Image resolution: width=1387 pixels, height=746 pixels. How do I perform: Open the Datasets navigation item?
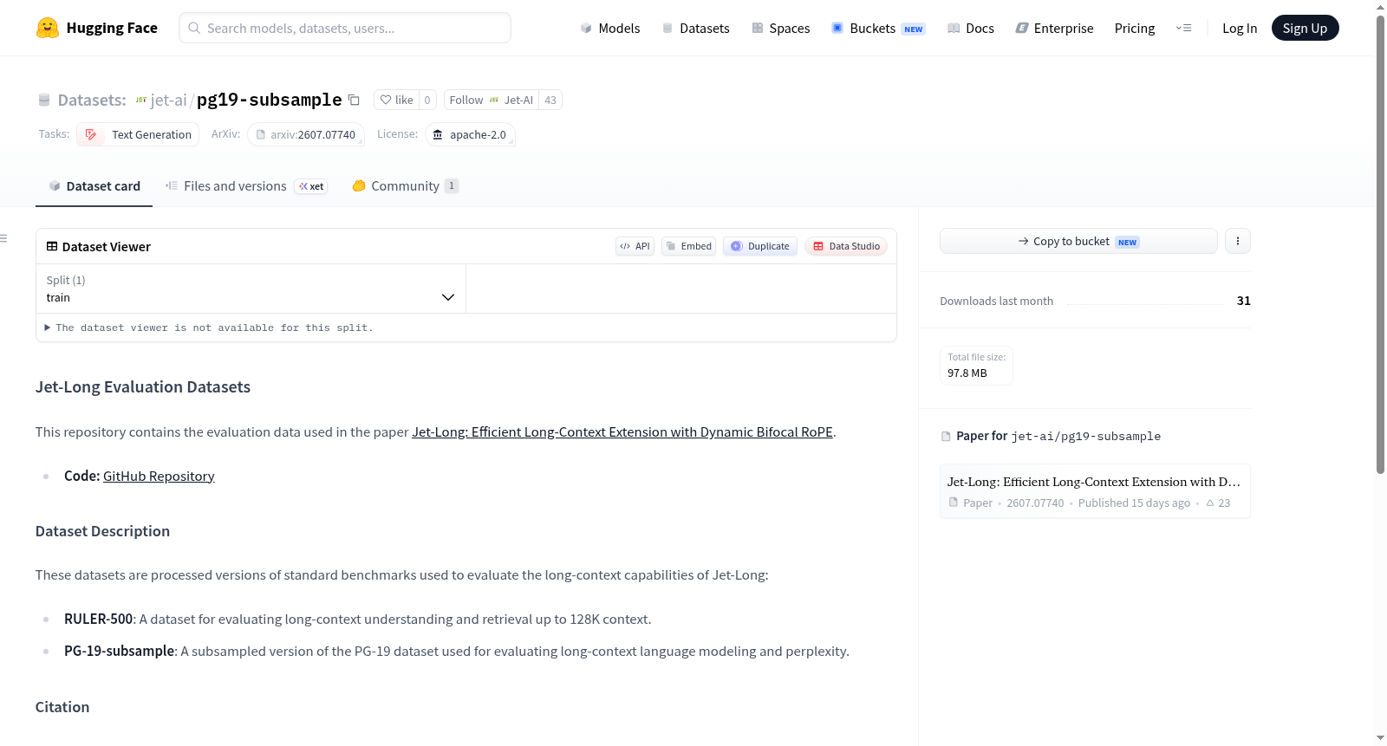[x=695, y=28]
